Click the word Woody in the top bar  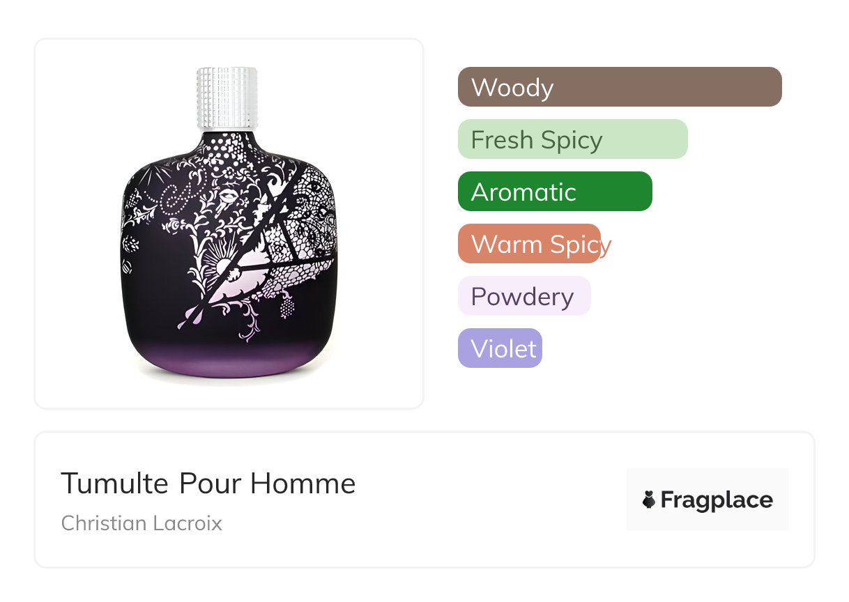[512, 88]
